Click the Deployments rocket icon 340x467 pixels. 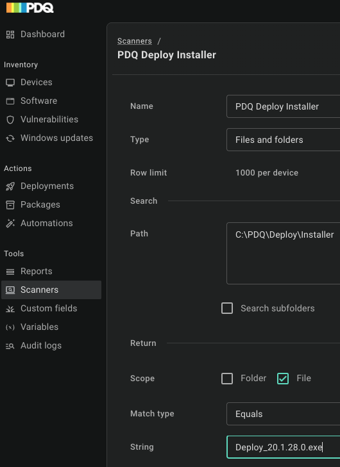pos(10,186)
